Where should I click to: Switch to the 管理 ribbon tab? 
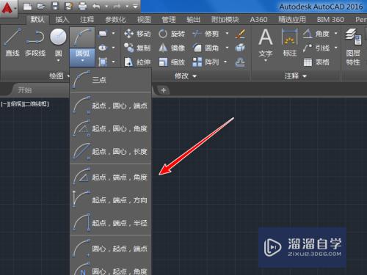[x=169, y=20]
